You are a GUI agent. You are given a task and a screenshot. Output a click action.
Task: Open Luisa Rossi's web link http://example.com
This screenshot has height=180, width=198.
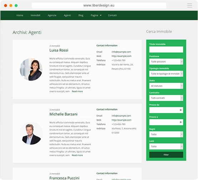(x=122, y=56)
